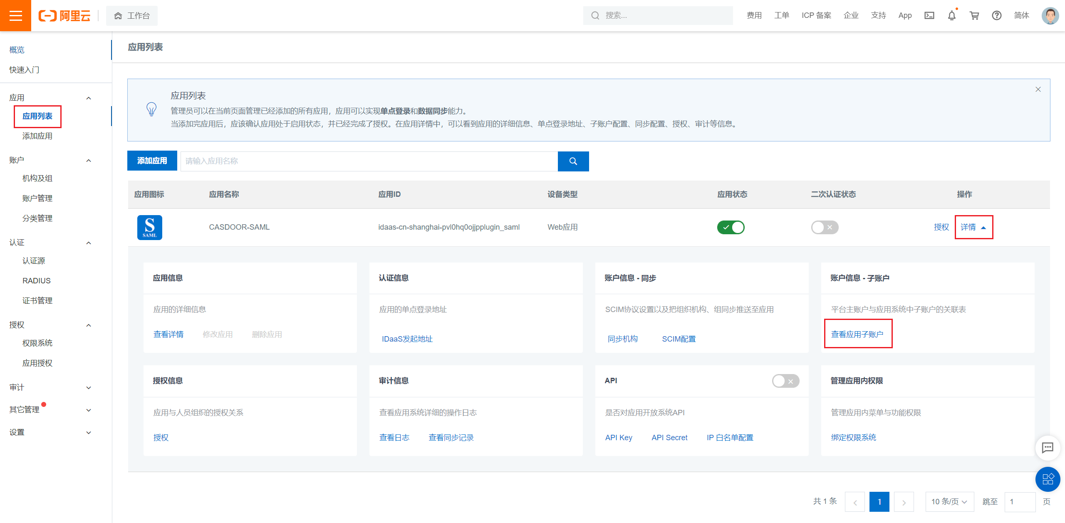Open the notification bell icon
This screenshot has width=1065, height=523.
(x=951, y=15)
